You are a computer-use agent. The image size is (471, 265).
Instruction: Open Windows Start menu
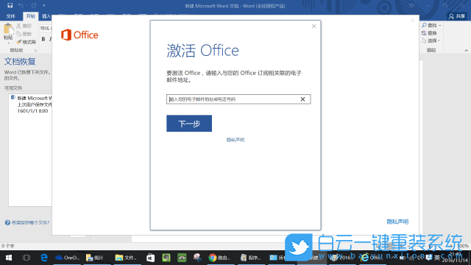9,258
